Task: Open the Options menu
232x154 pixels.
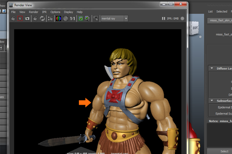Action: coord(55,12)
